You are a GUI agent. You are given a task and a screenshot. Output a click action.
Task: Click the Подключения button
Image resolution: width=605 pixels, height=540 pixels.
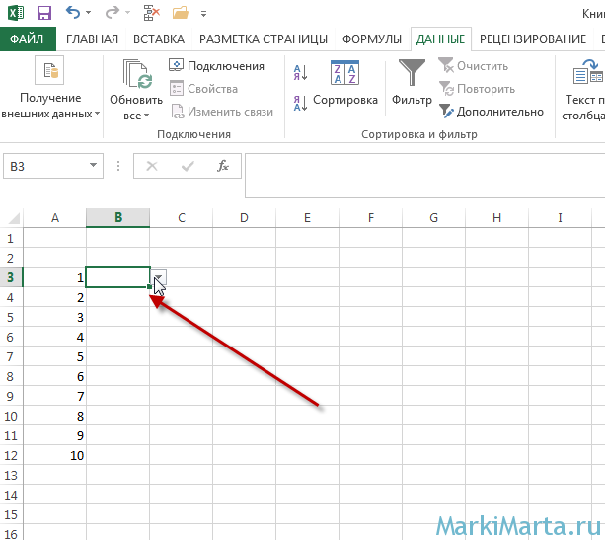tap(216, 66)
